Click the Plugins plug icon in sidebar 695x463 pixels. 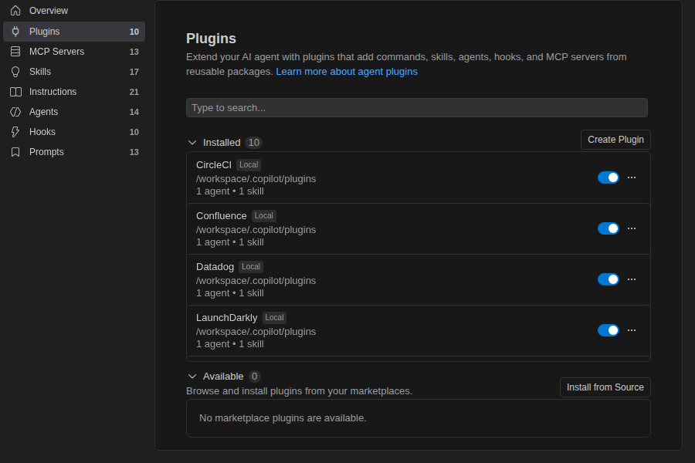click(15, 32)
